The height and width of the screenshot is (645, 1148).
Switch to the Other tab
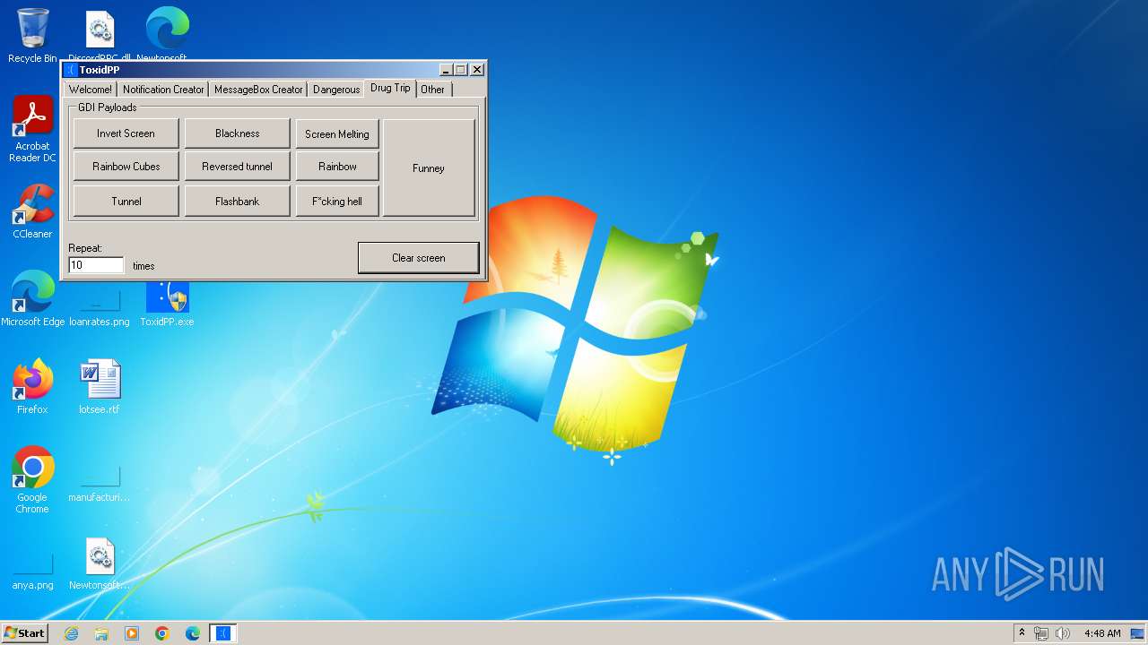433,89
